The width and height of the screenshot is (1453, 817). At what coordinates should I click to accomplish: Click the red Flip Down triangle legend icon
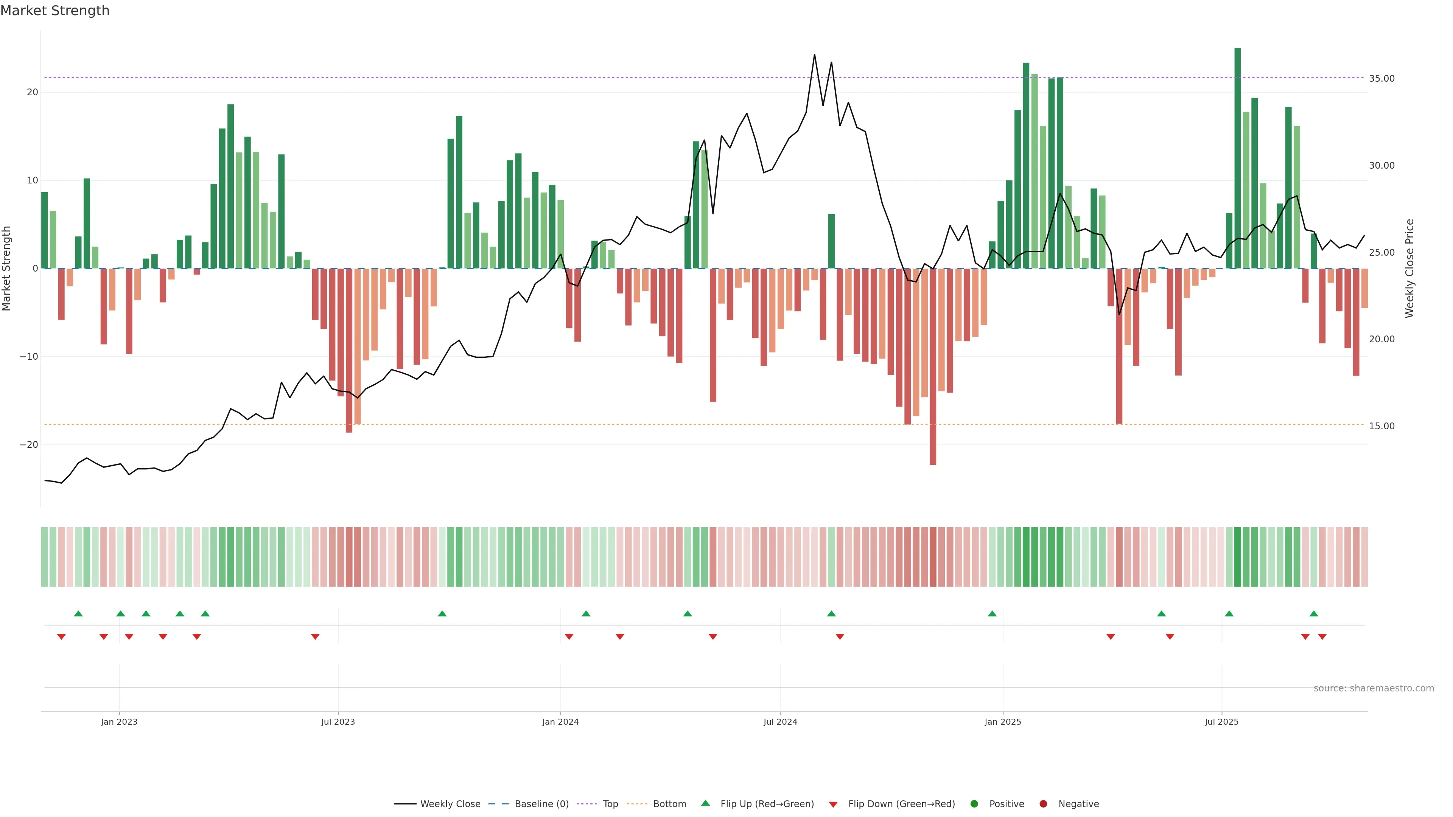pyautogui.click(x=833, y=804)
